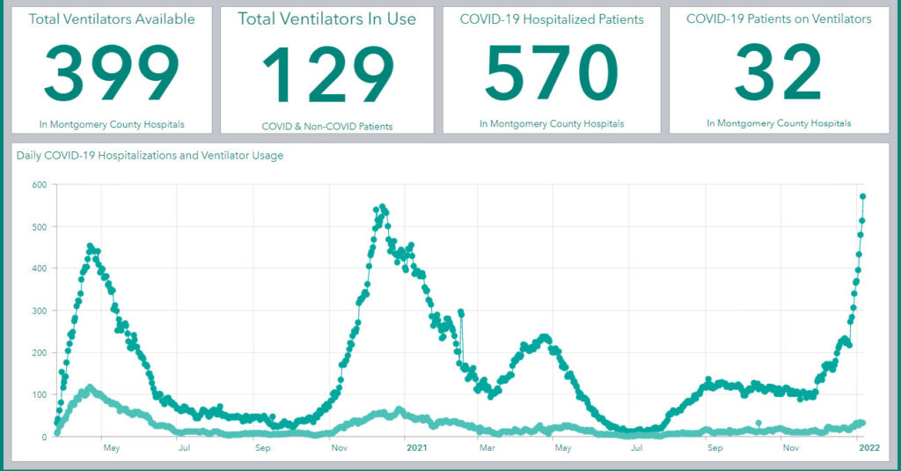Click the 399 Total Ventilators Available number
This screenshot has width=901, height=471.
pos(112,72)
